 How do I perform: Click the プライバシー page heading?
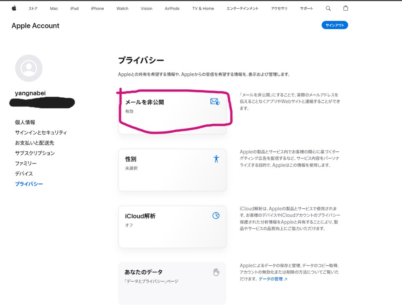141,60
